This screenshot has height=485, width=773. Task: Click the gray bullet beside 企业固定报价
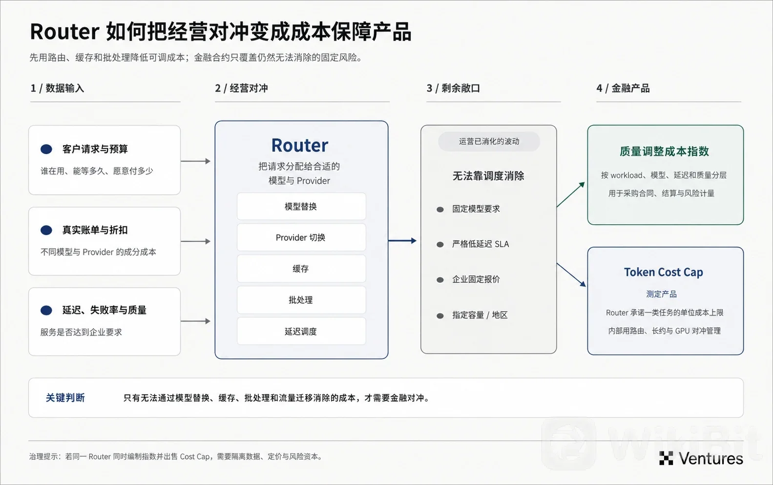pyautogui.click(x=440, y=280)
